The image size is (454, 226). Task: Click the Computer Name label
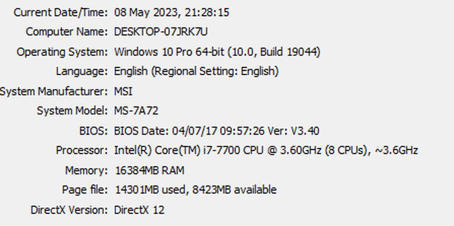[x=66, y=32]
